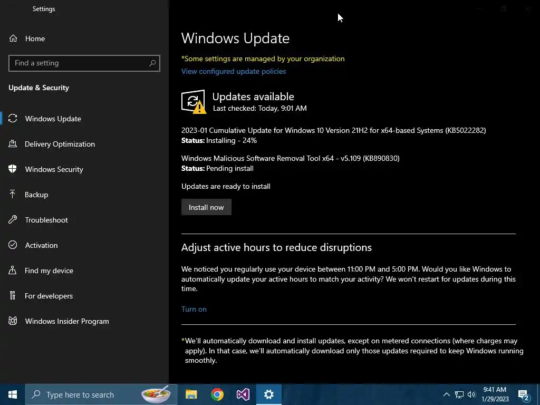The image size is (540, 405).
Task: Click Turn on active hours link
Action: click(x=194, y=309)
